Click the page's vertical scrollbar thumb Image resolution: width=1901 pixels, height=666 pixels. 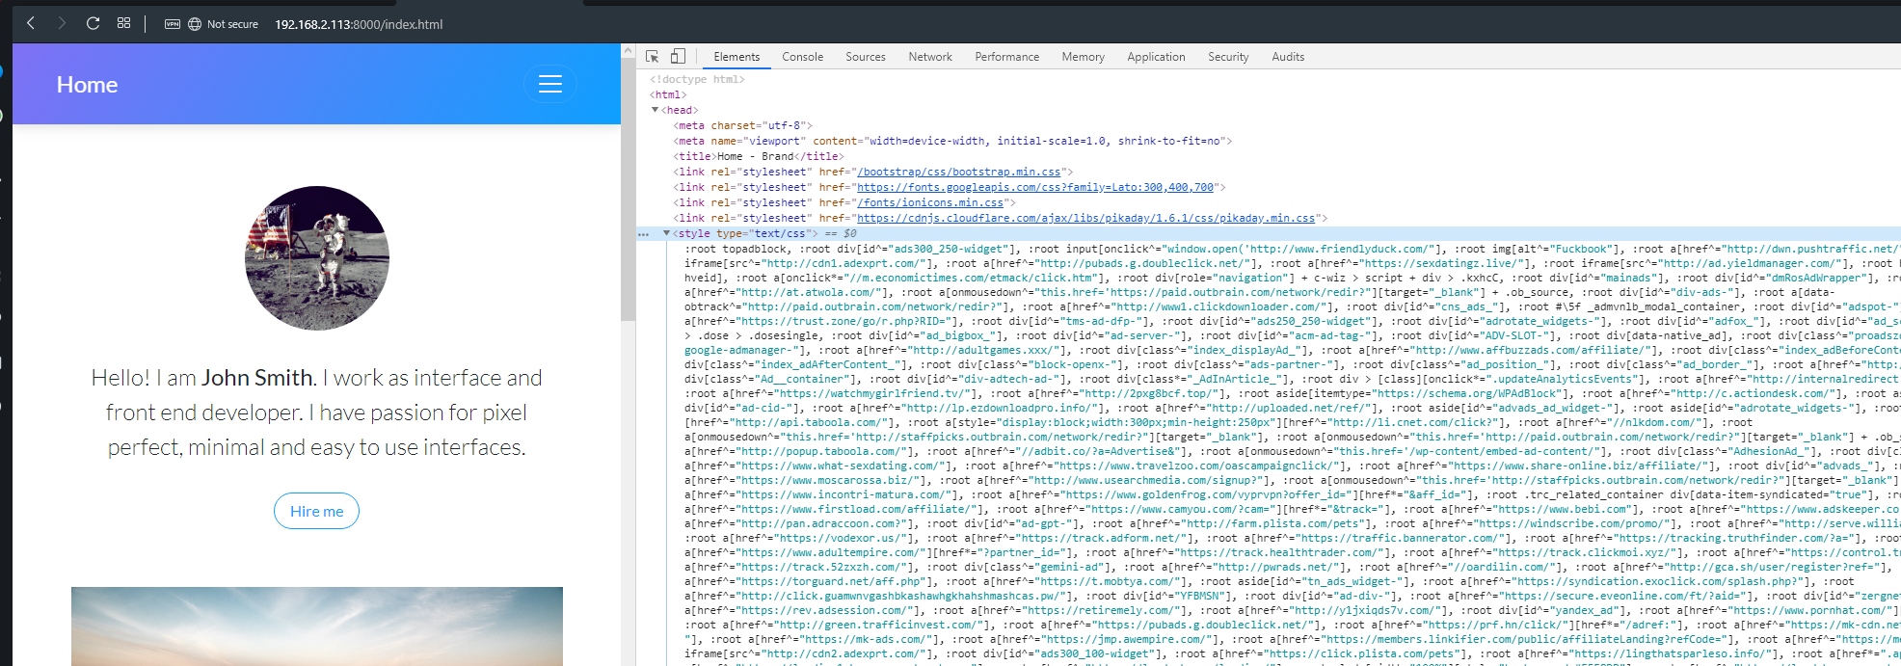tap(628, 189)
